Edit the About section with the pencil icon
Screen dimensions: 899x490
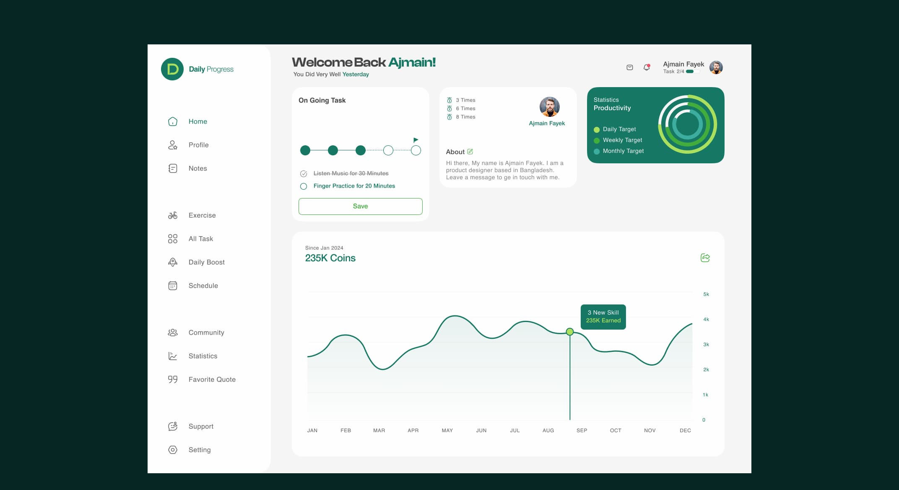(470, 151)
